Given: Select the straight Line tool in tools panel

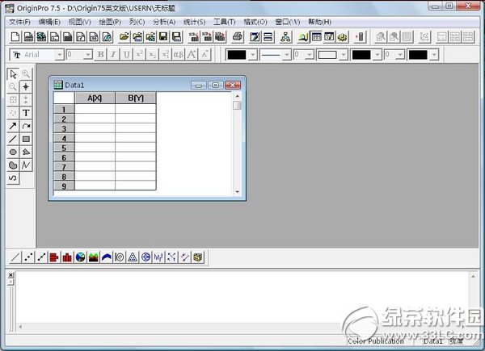Looking at the screenshot, I should coord(13,139).
